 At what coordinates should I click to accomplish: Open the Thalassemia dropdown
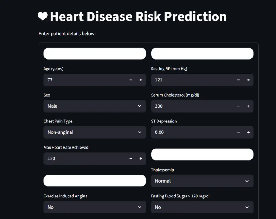pyautogui.click(x=202, y=181)
